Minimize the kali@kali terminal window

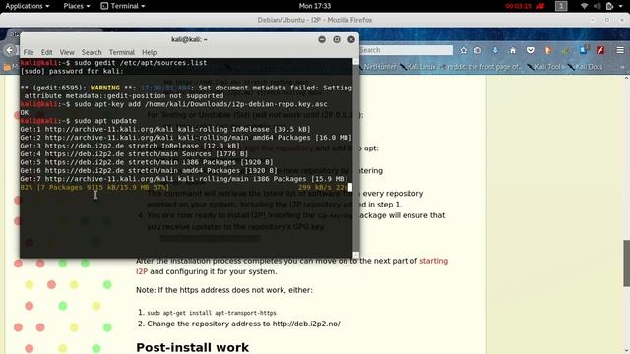point(322,39)
